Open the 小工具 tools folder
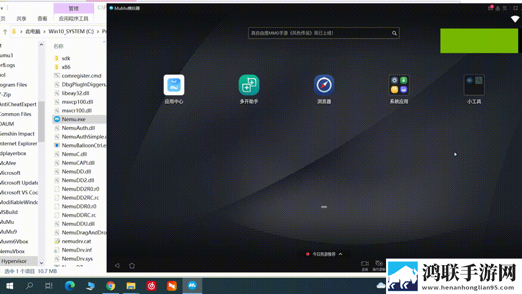Viewport: 522px width, 294px height. point(474,85)
